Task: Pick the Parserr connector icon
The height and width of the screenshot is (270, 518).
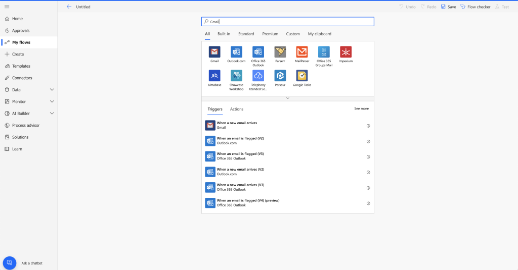Action: coord(280,52)
